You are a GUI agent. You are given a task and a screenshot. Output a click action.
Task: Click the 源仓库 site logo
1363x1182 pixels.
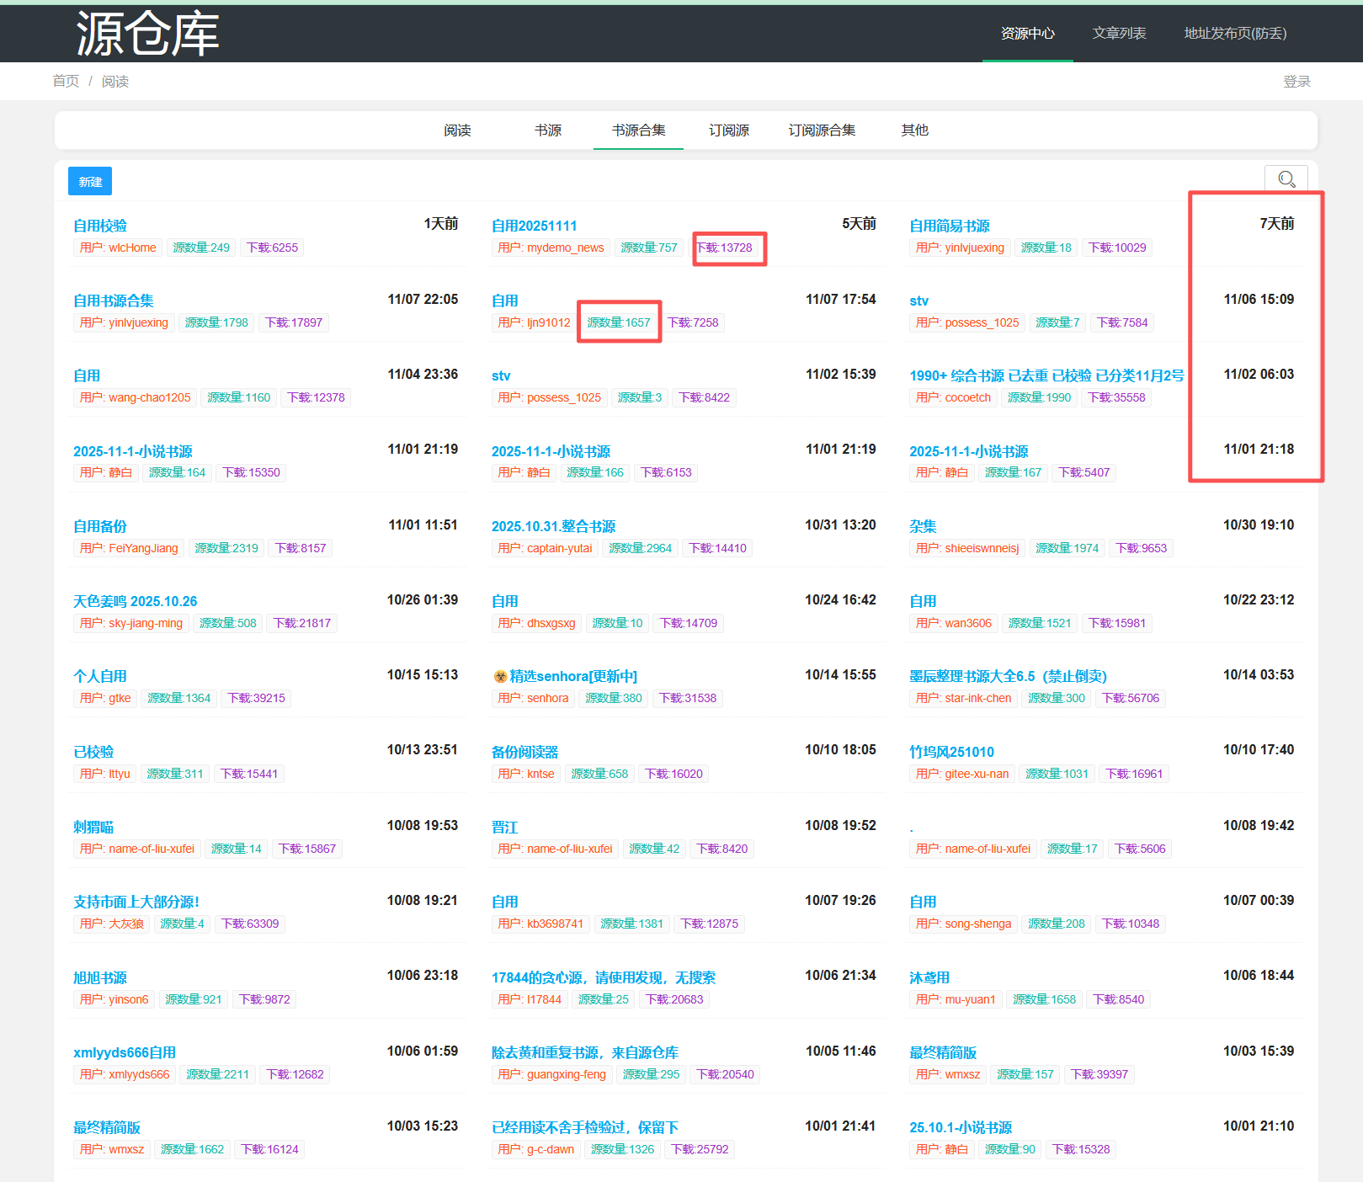[147, 34]
